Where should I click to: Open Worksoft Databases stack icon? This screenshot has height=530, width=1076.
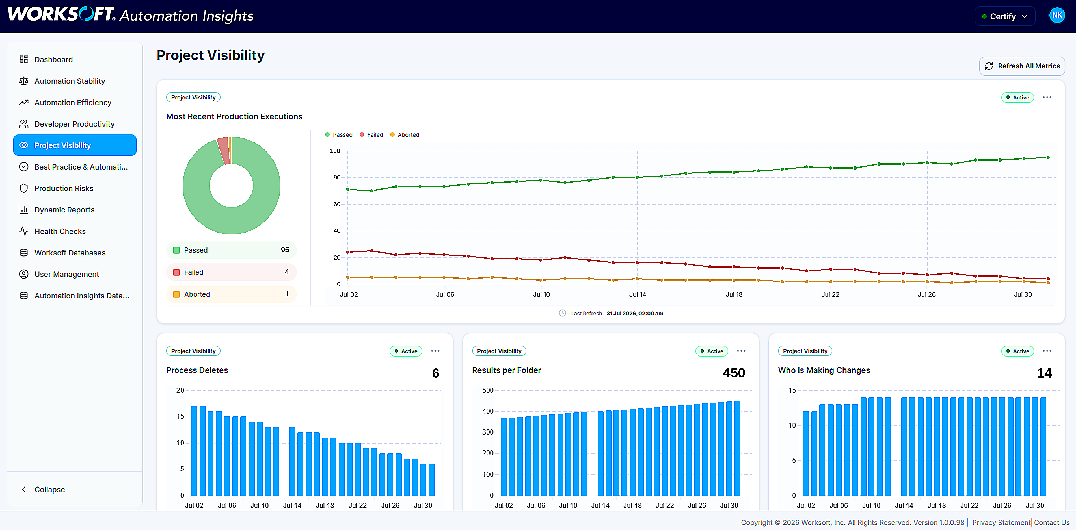[x=24, y=253]
